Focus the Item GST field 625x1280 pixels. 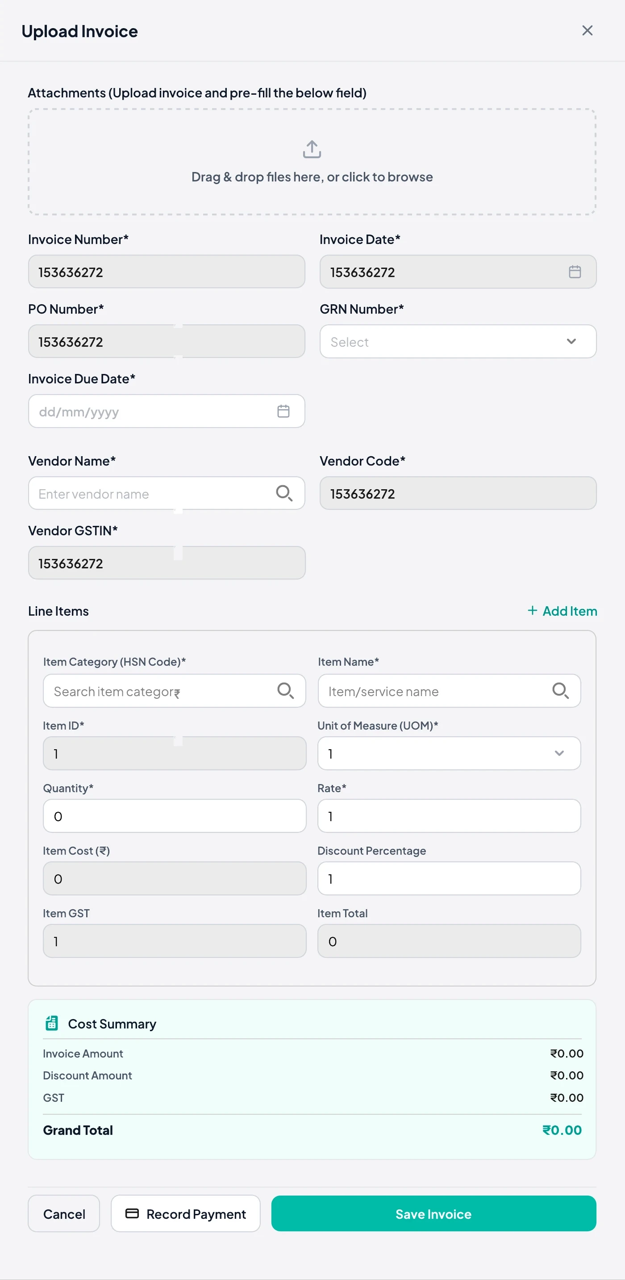pos(174,941)
